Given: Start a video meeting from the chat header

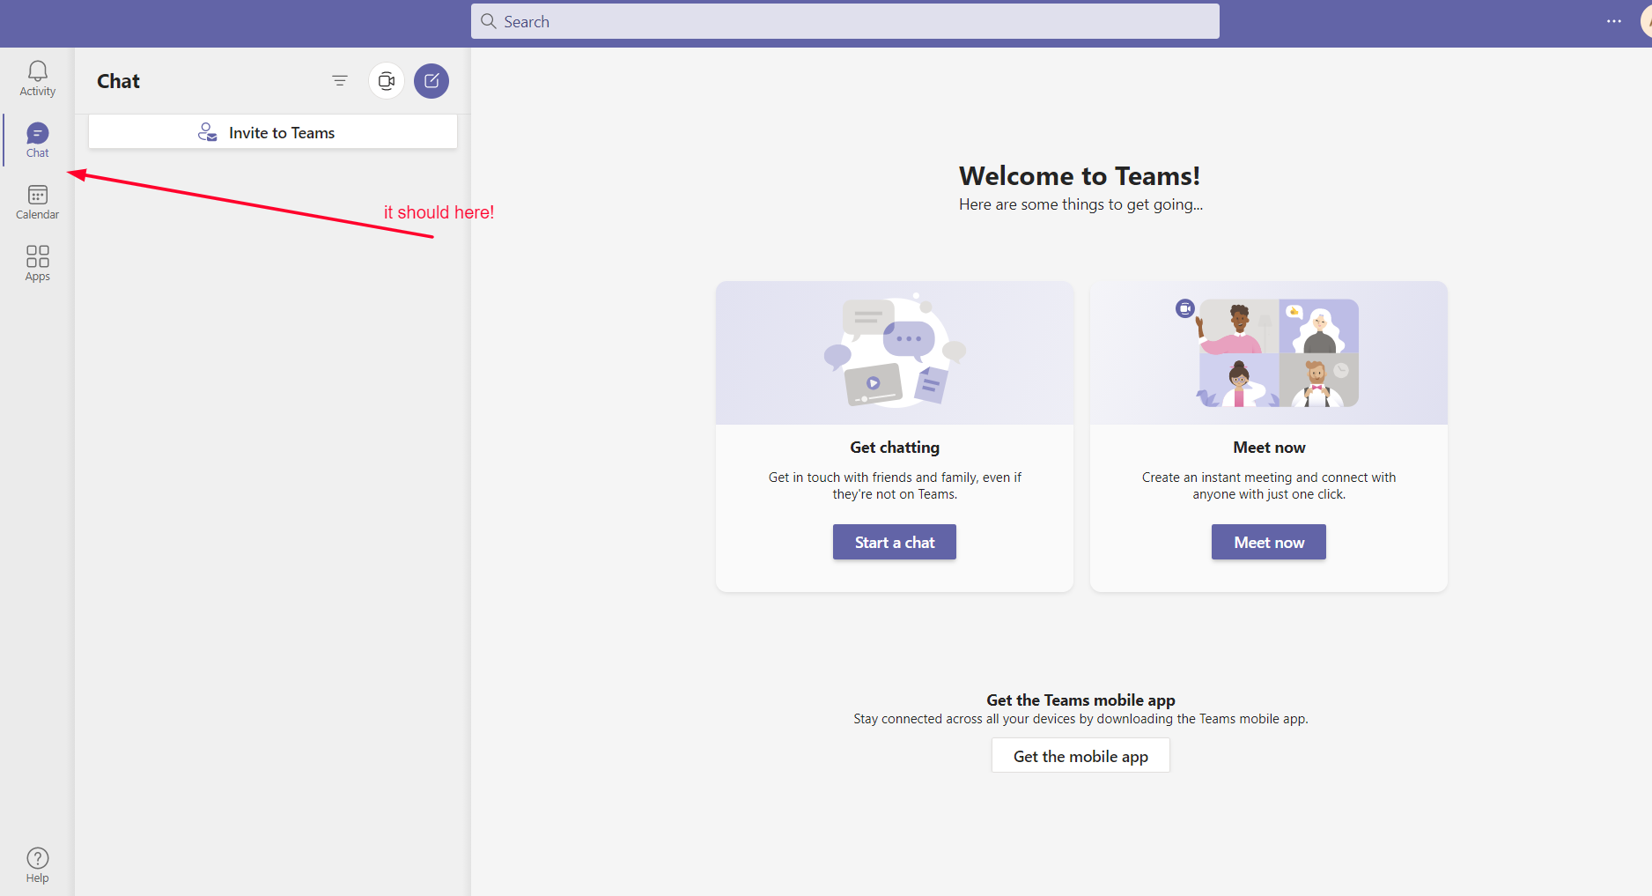Looking at the screenshot, I should click(x=386, y=80).
